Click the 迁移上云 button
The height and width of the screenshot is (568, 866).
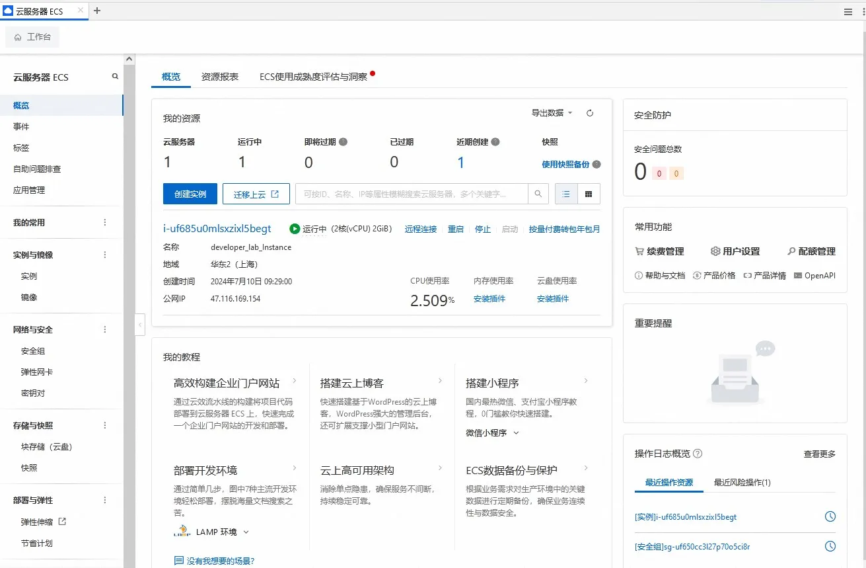coord(256,194)
